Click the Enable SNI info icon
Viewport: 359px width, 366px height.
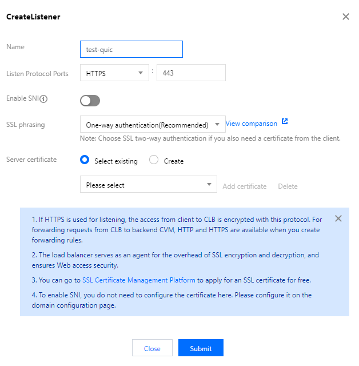[43, 99]
